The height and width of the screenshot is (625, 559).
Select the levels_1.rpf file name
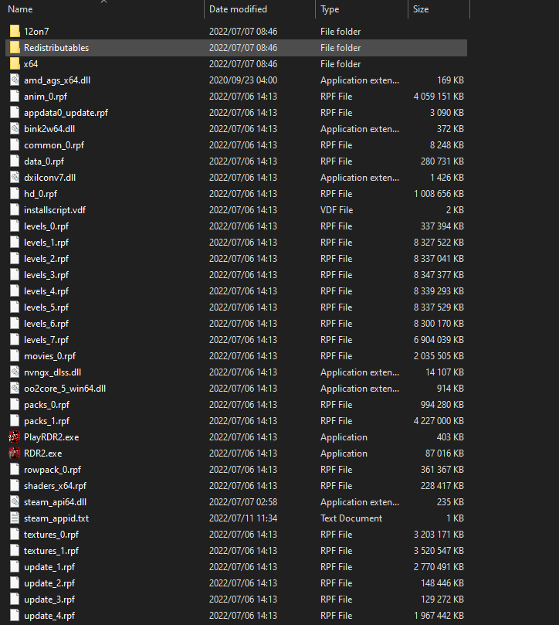pyautogui.click(x=46, y=243)
